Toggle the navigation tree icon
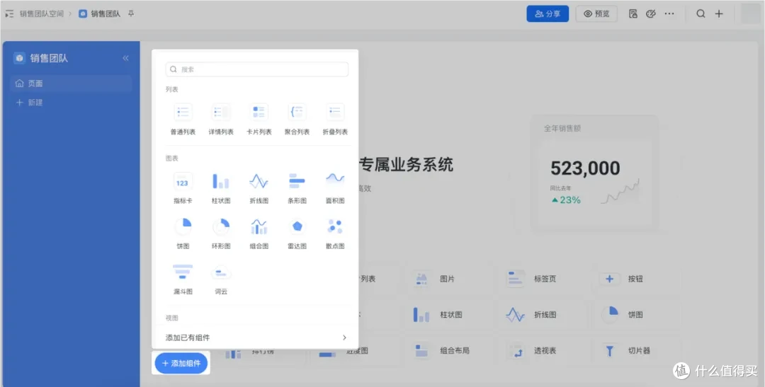 [x=9, y=13]
